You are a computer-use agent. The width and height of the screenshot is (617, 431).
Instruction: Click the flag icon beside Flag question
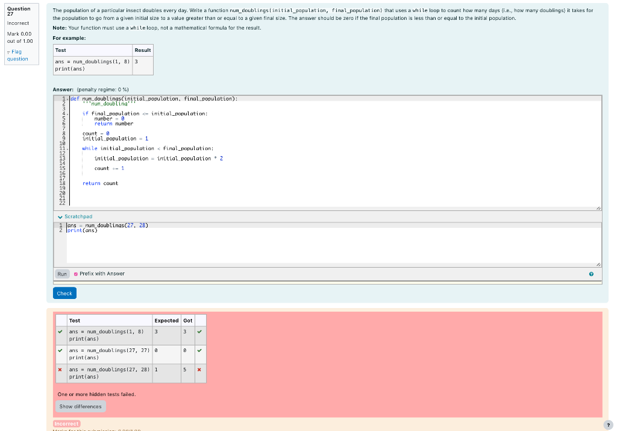point(8,52)
